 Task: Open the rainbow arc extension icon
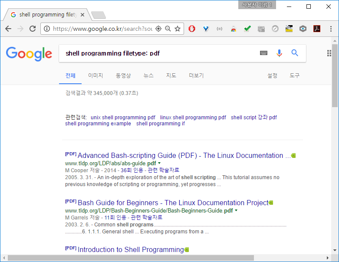coord(234,29)
